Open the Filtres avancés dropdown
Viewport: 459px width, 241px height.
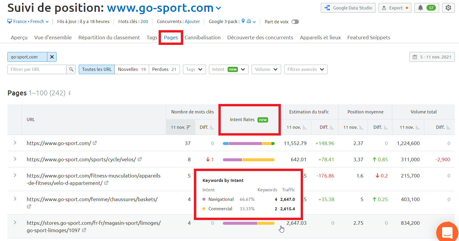306,69
